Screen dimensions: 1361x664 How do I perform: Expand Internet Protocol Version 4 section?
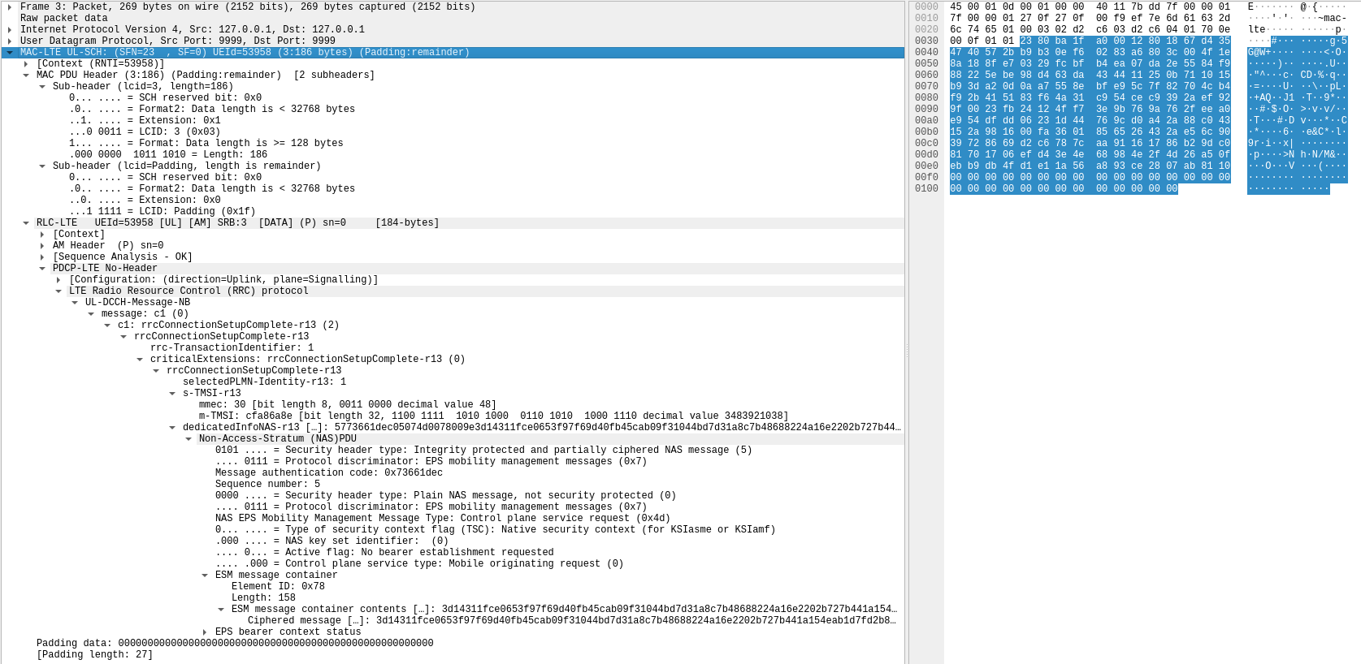[x=10, y=29]
